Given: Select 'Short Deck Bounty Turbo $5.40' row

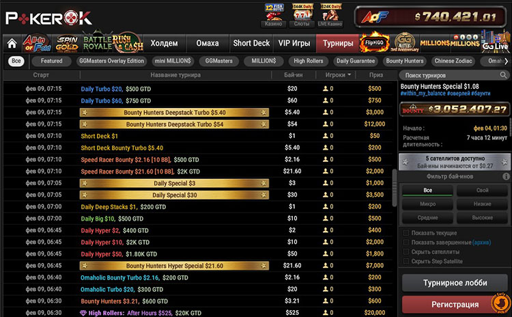Looking at the screenshot, I should (198, 148).
